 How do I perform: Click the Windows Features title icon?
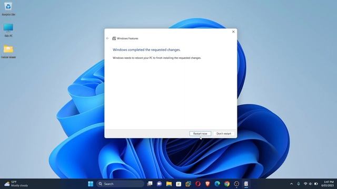(114, 38)
